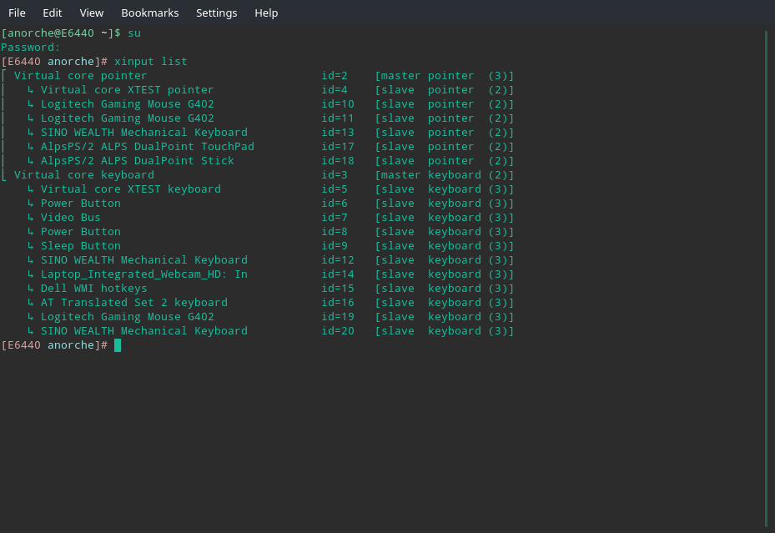Open the View menu
Viewport: 775px width, 533px height.
[92, 13]
